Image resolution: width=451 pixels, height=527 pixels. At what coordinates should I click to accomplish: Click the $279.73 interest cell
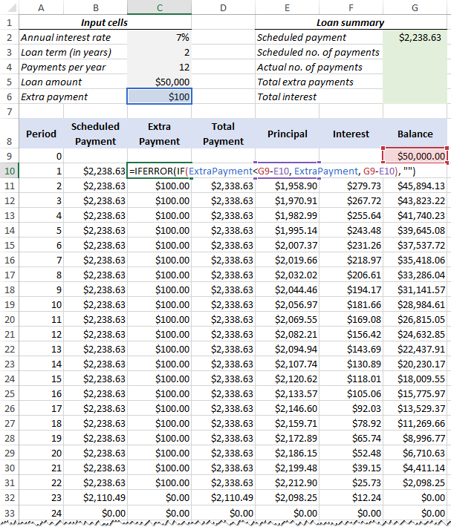[x=351, y=186]
